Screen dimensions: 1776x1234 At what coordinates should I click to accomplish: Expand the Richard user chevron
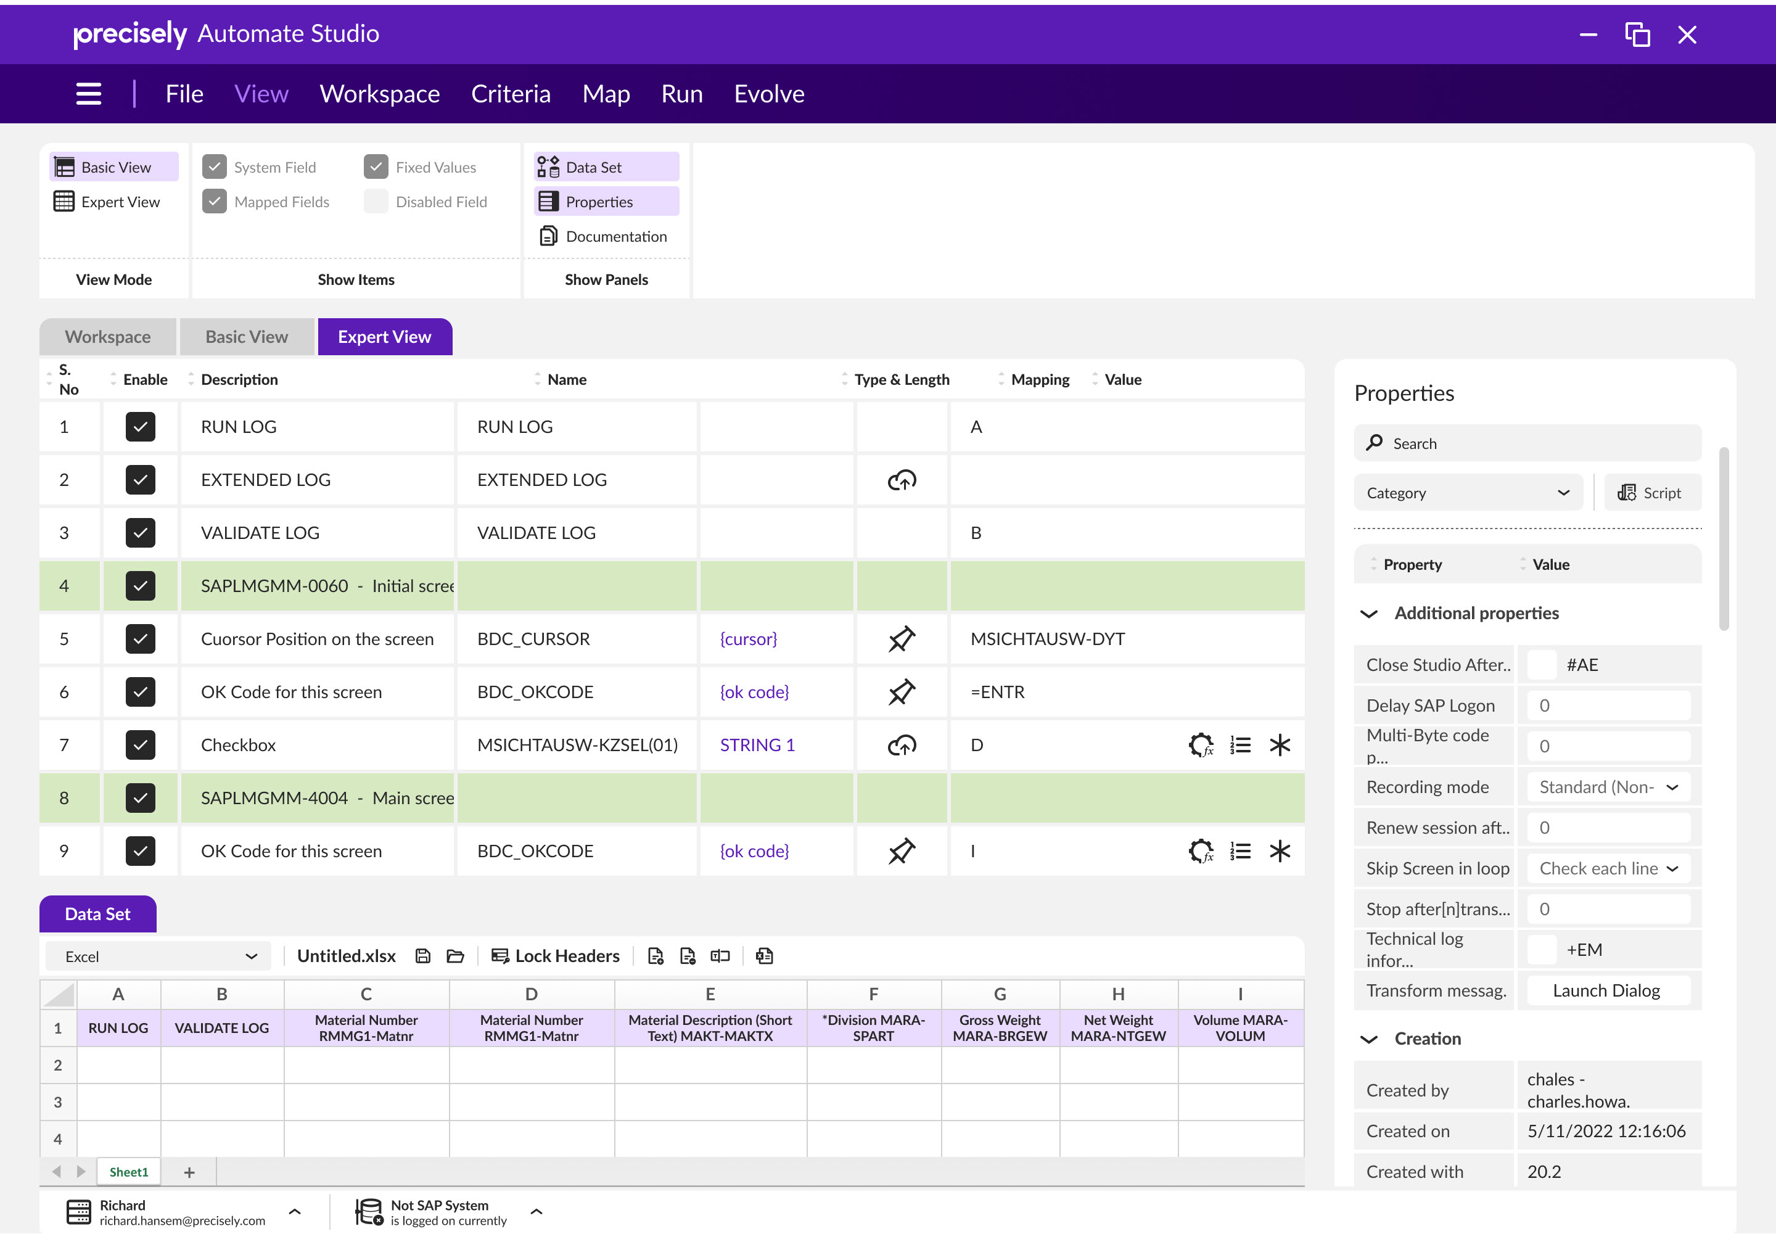(x=295, y=1212)
